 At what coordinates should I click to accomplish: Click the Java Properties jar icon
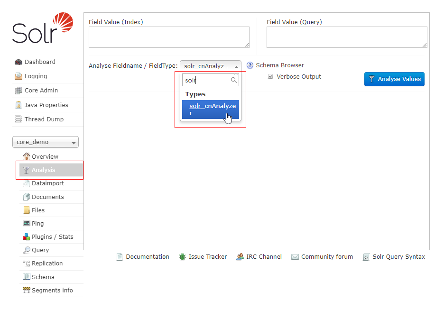coord(19,105)
